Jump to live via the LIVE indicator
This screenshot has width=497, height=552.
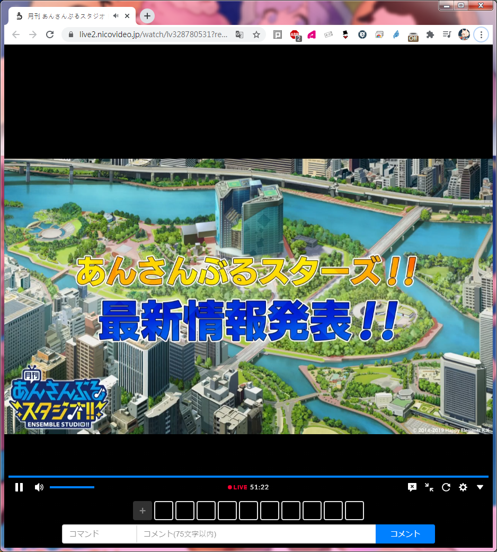(x=237, y=487)
